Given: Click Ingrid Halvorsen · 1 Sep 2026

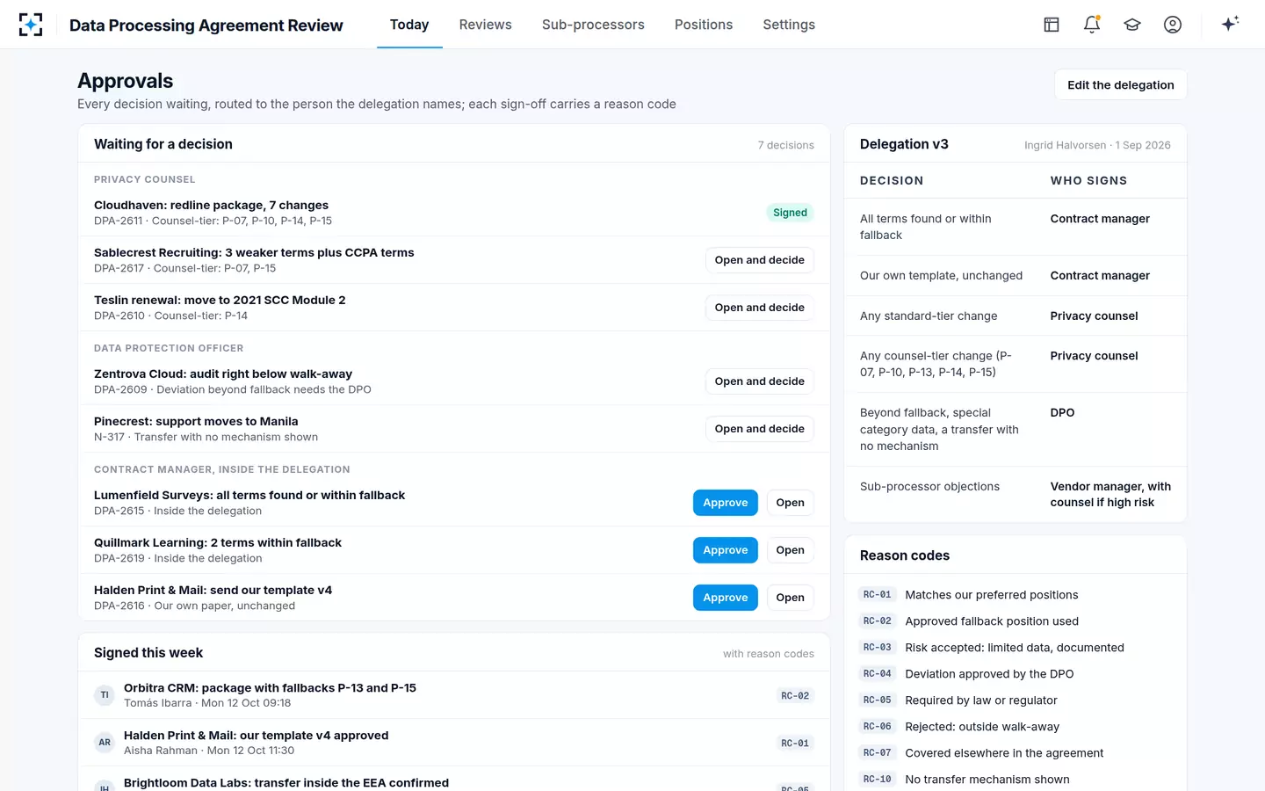Looking at the screenshot, I should coord(1097,145).
